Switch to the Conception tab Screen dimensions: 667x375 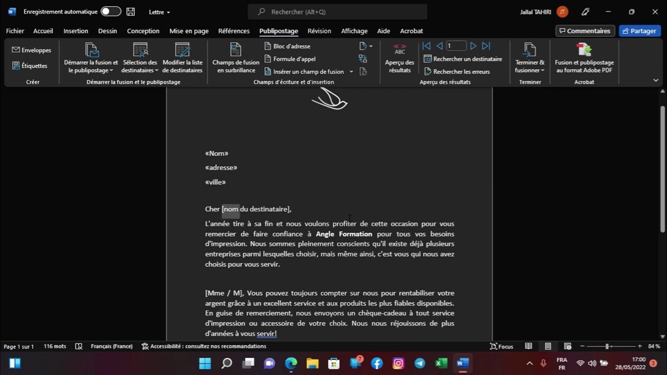coord(143,31)
